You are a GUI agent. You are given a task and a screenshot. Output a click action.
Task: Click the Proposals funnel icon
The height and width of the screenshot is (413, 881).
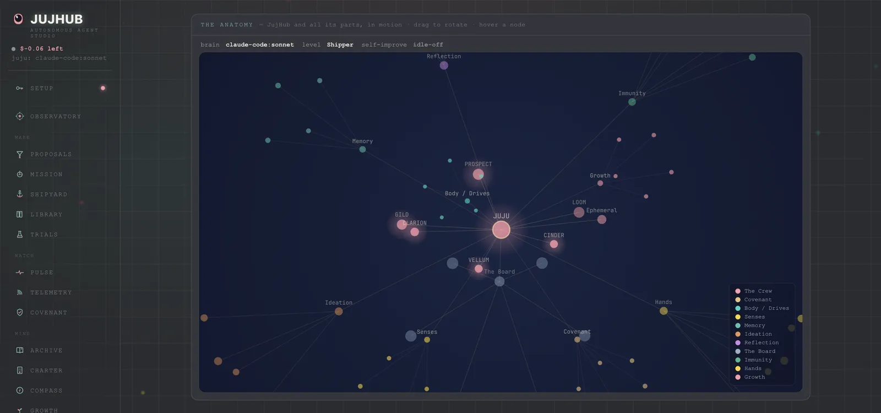tap(20, 155)
